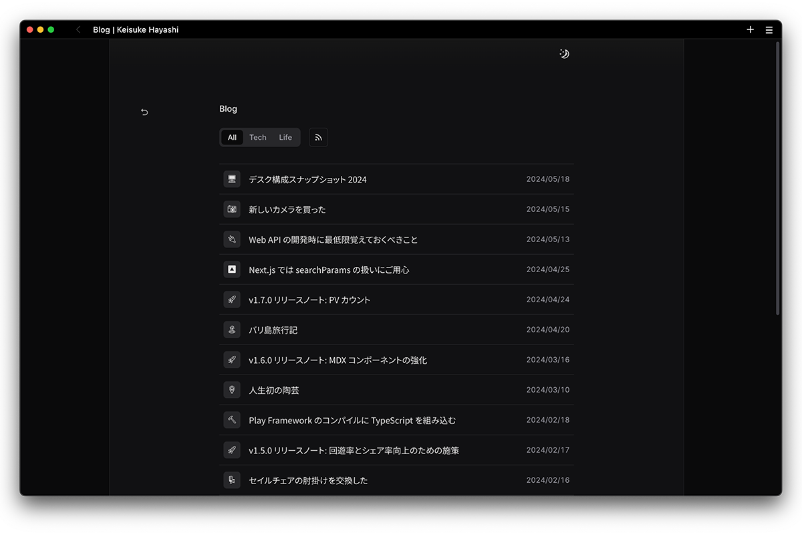802x535 pixels.
Task: Click the rocket icon beside v1.7.0 リリースノート
Action: point(232,300)
